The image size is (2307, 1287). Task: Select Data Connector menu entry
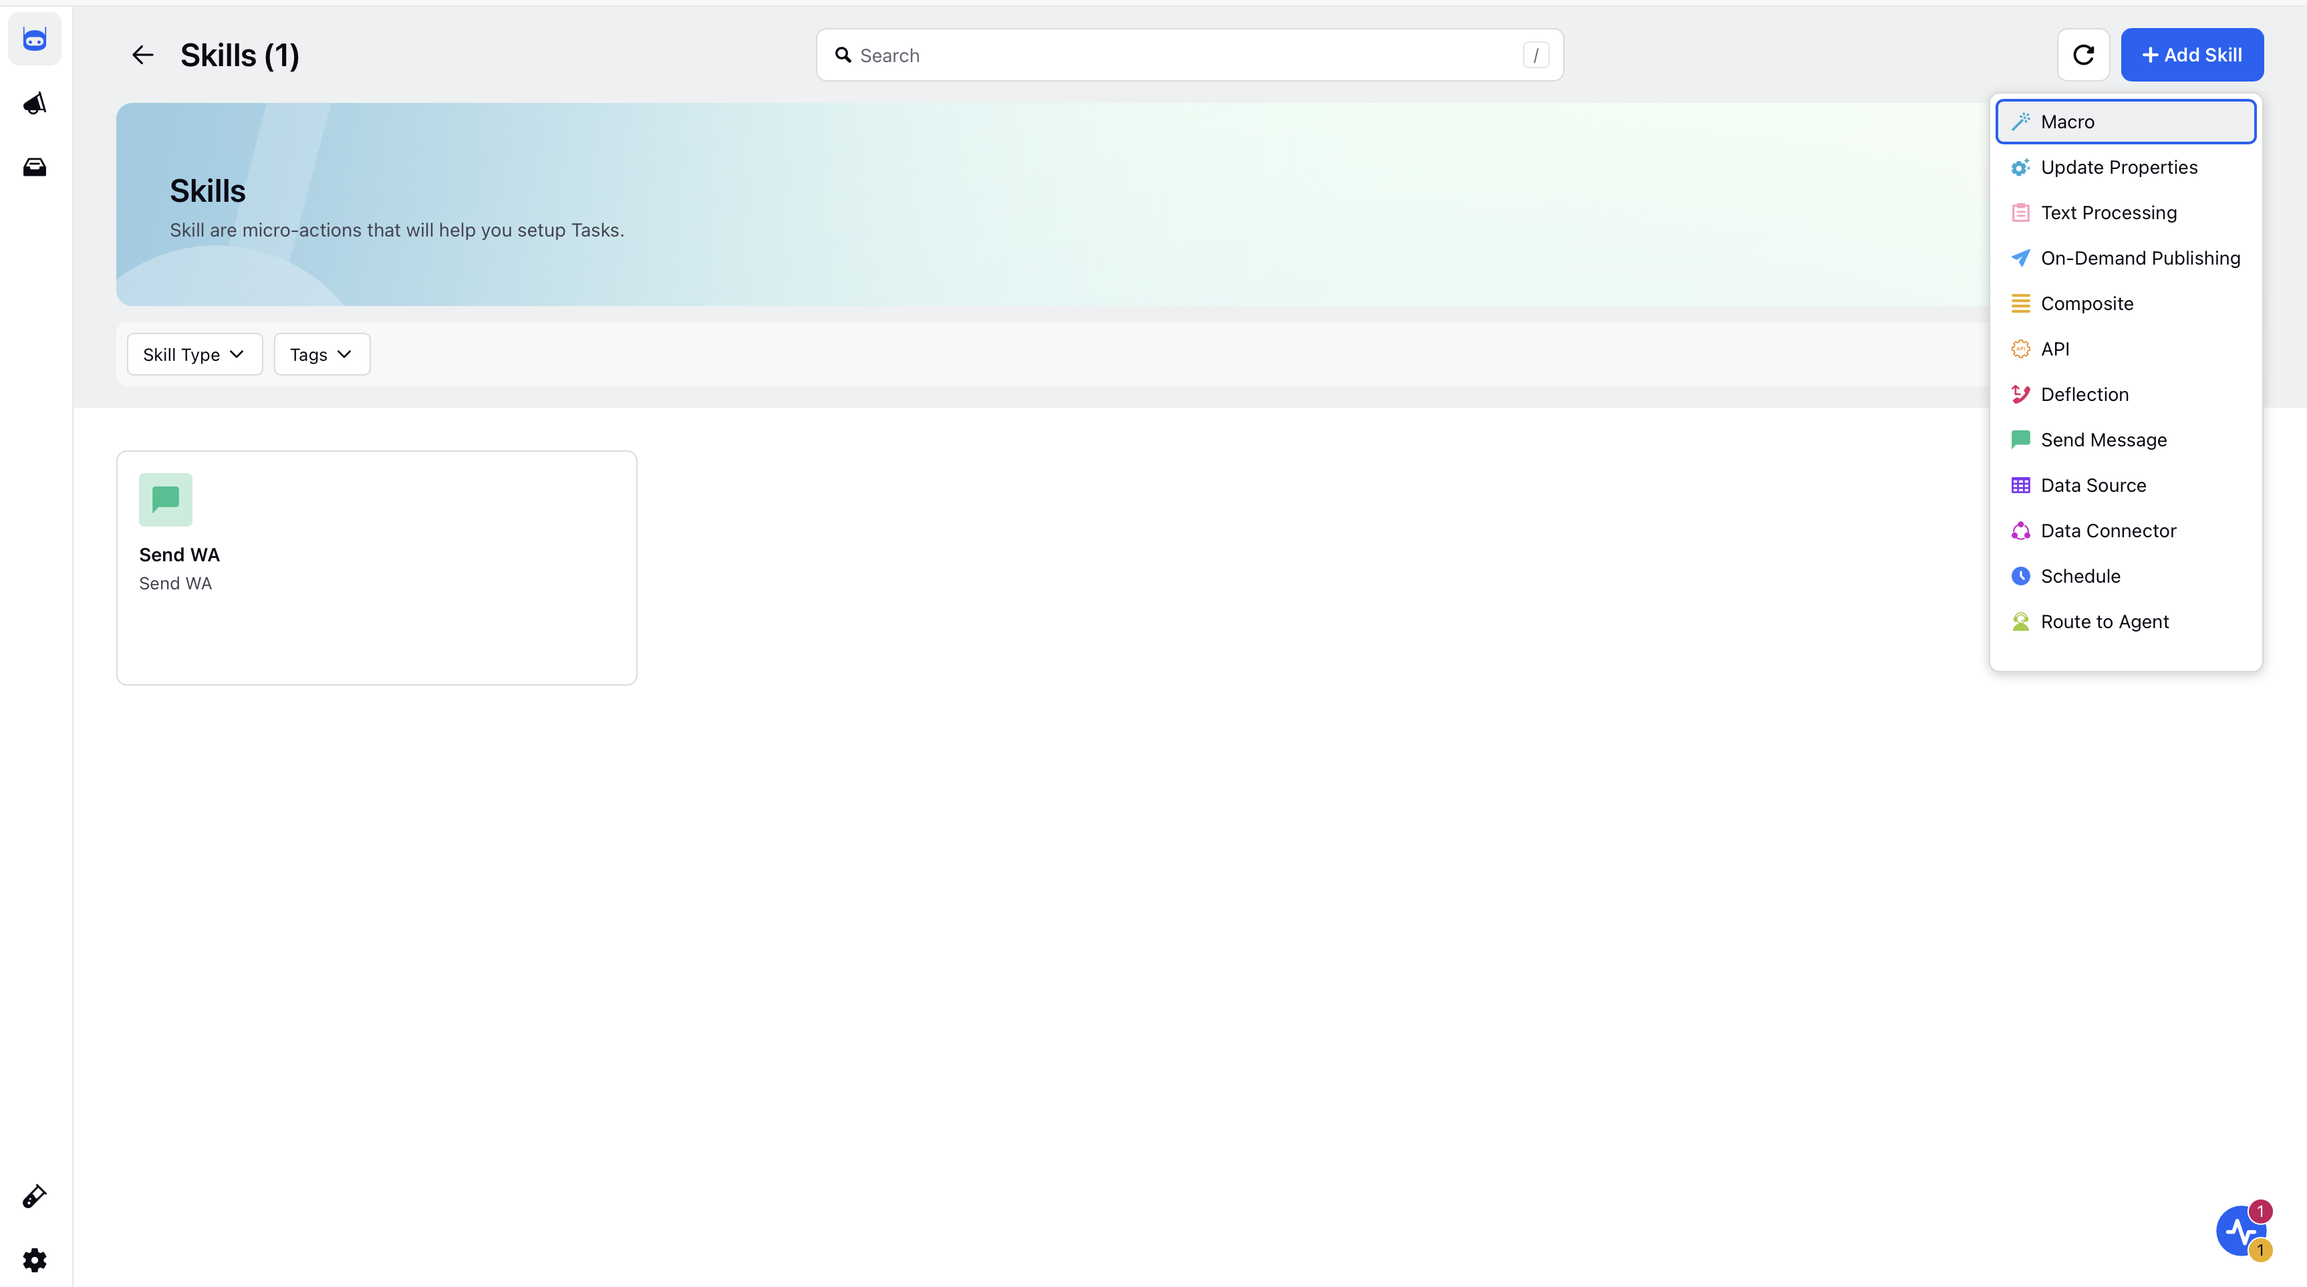(x=2125, y=531)
